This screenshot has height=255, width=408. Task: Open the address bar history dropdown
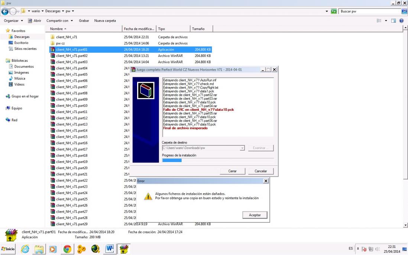pos(327,11)
